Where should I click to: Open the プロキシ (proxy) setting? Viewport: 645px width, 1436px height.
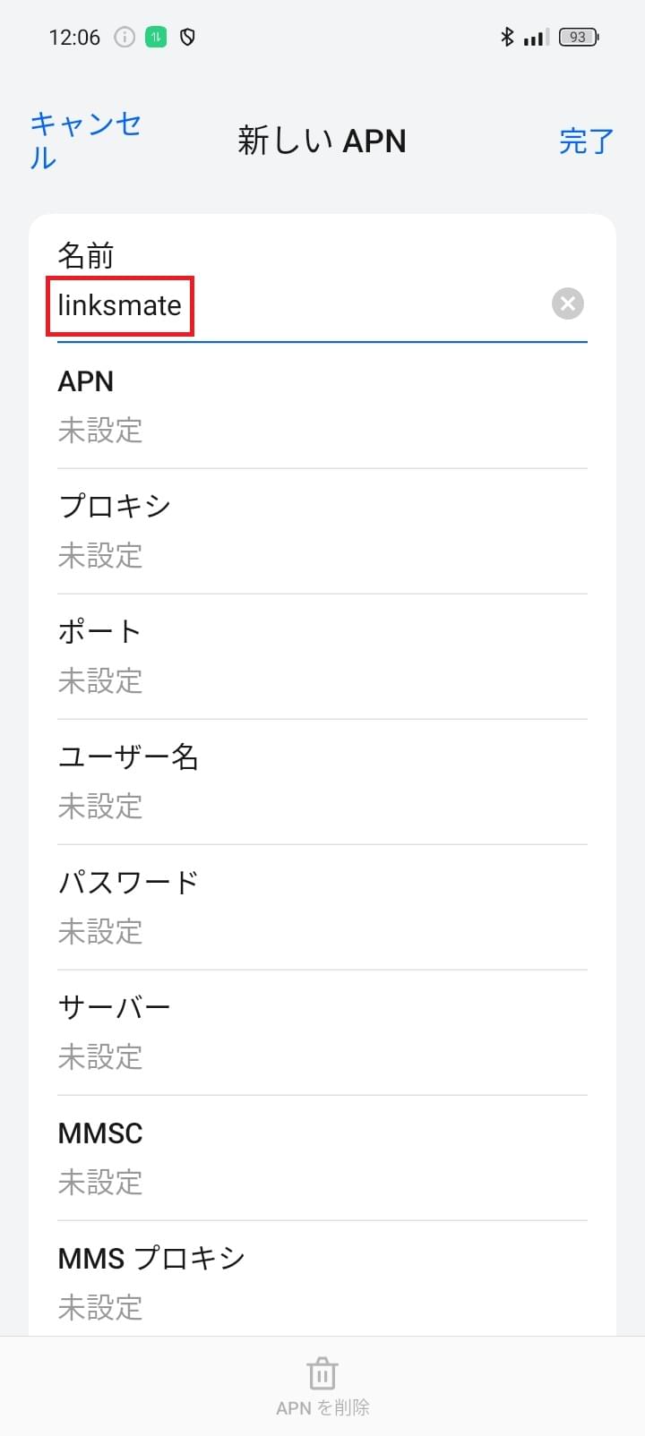point(322,531)
